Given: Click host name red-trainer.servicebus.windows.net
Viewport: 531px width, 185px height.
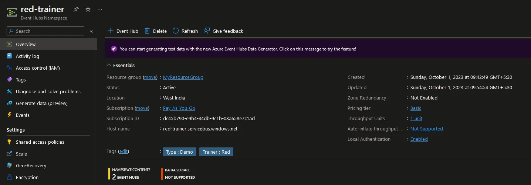Looking at the screenshot, I should click(200, 129).
